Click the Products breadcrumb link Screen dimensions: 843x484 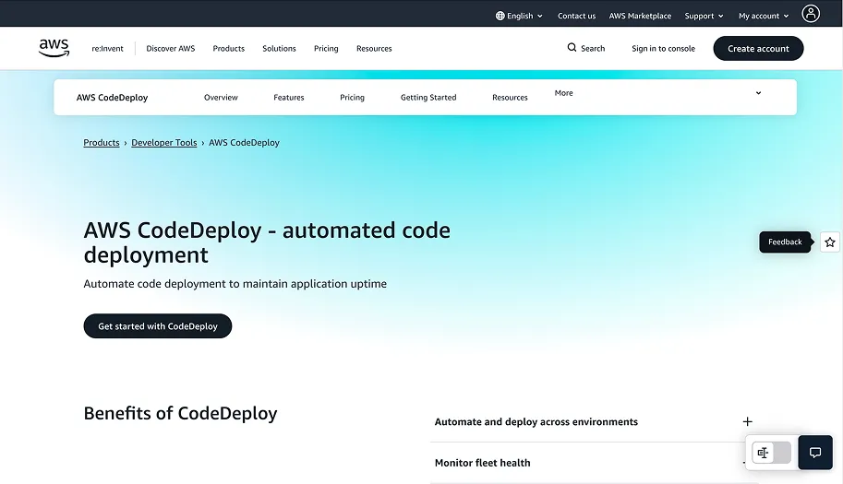(x=101, y=142)
